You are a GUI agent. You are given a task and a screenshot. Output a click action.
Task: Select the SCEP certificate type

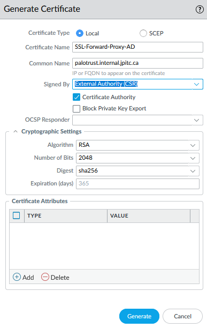pos(143,33)
